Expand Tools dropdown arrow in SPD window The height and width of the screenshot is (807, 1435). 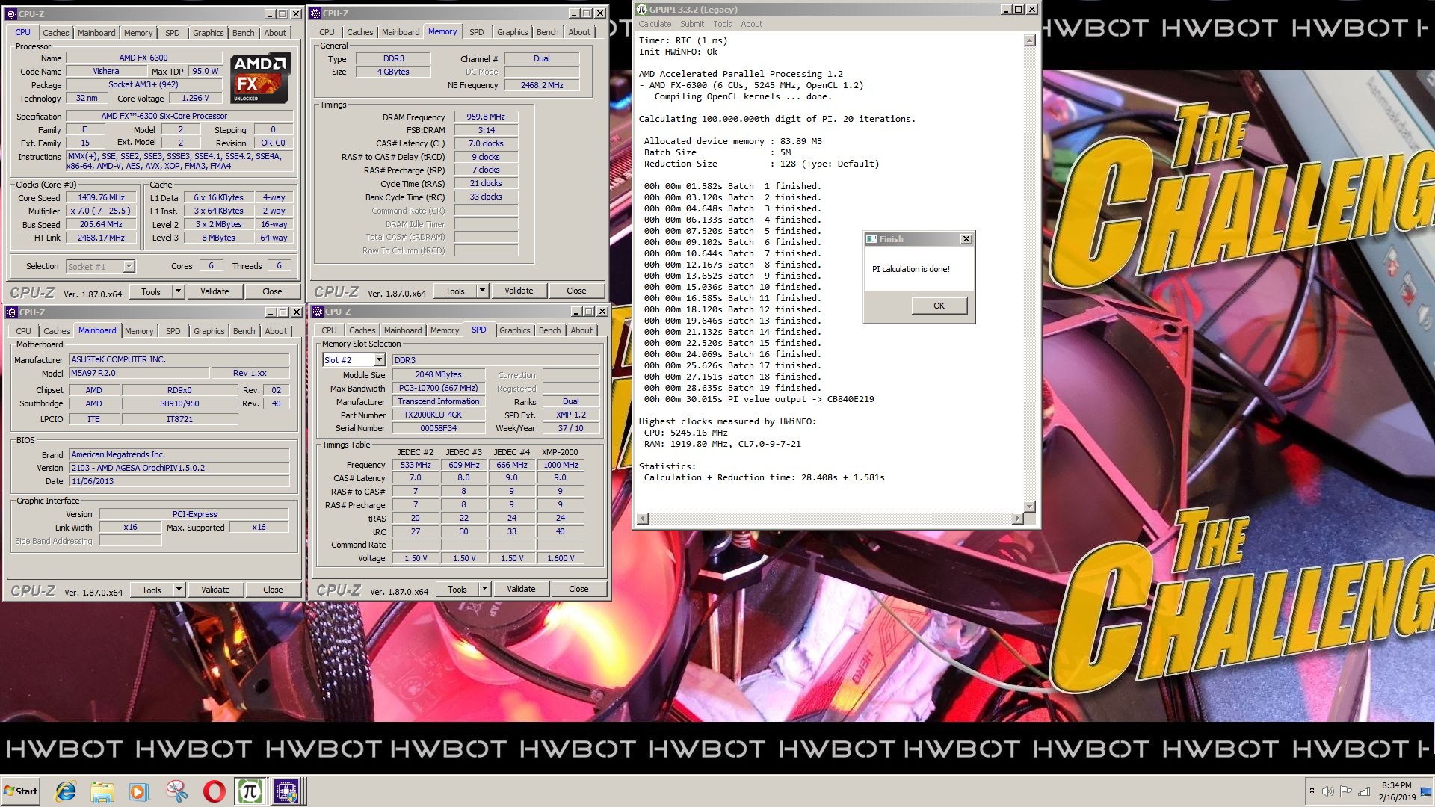[484, 589]
